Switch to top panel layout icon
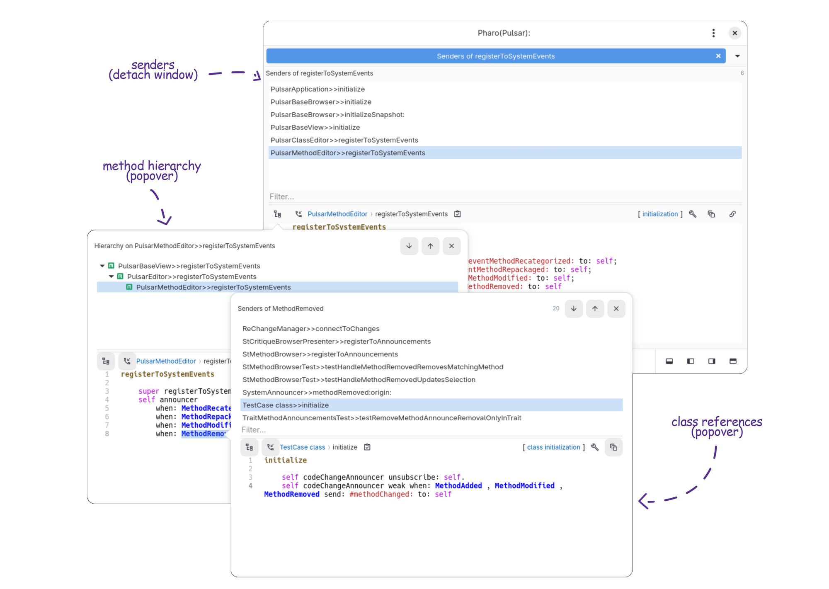829x589 pixels. coord(733,361)
